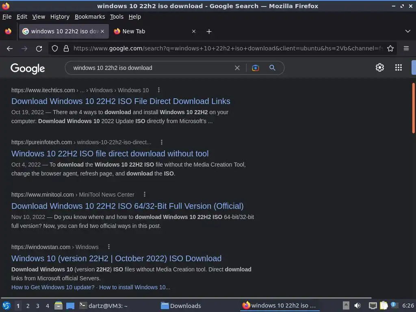Image resolution: width=416 pixels, height=312 pixels.
Task: Open more options for pureinfotech.com result
Action: [x=162, y=142]
